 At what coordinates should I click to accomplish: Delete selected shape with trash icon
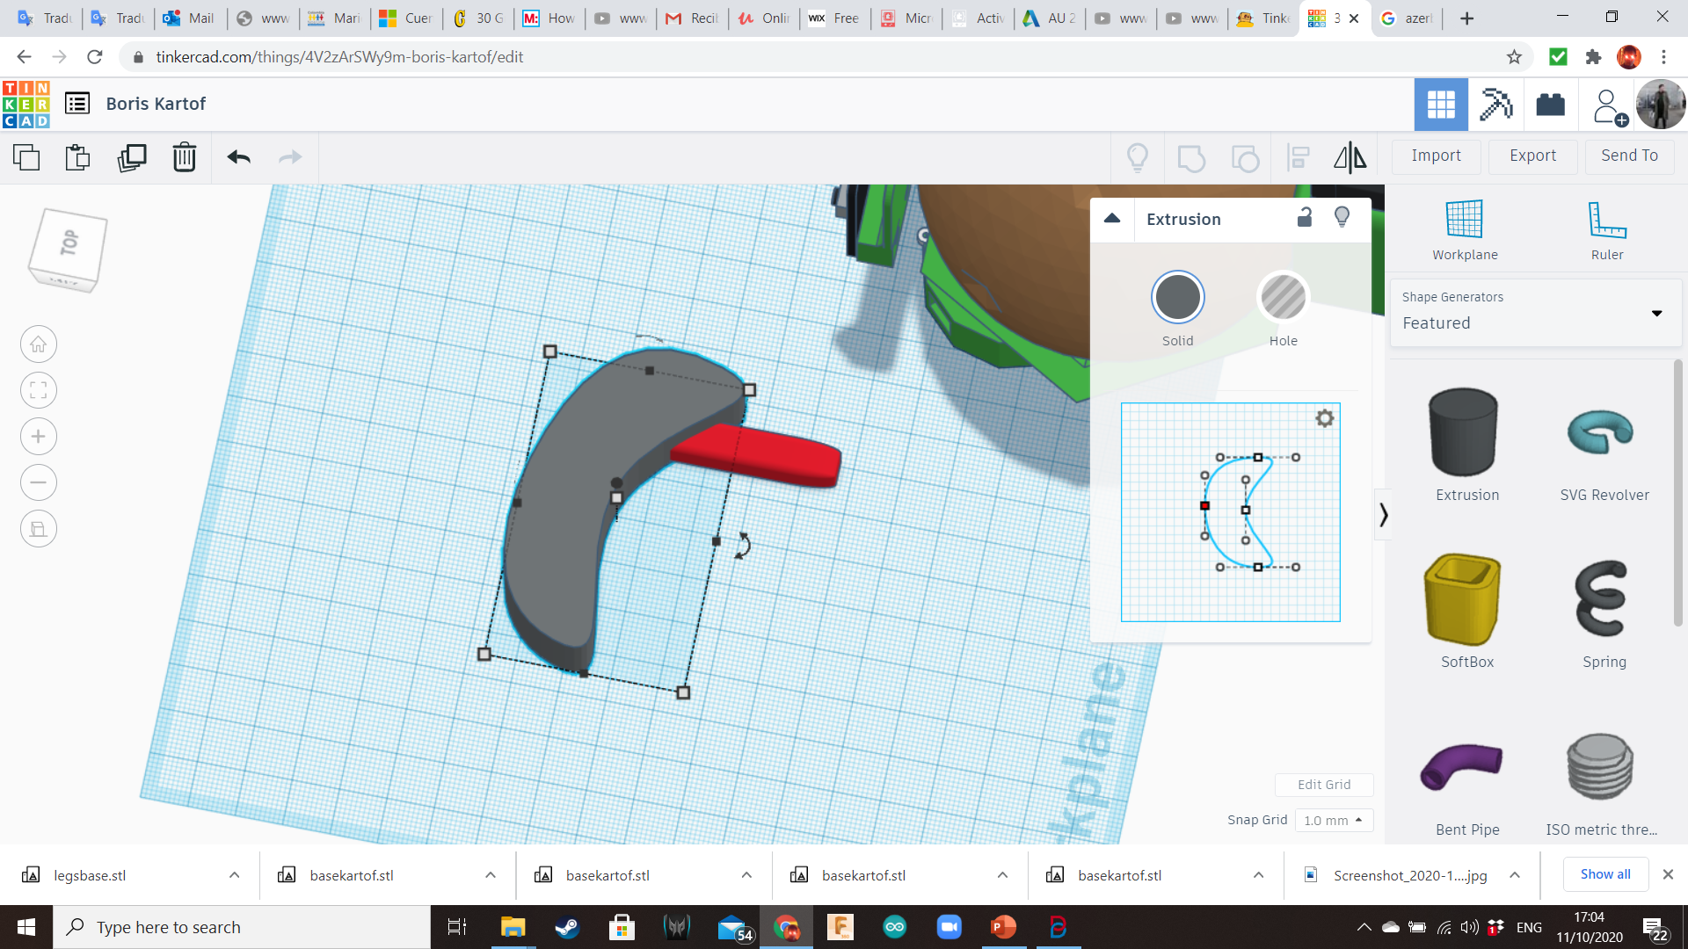coord(185,157)
